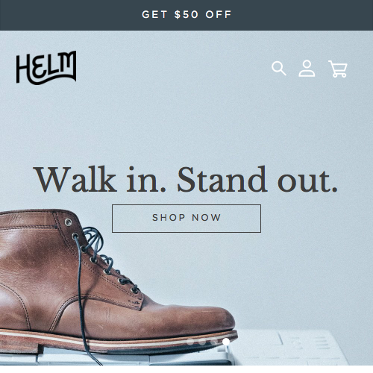
Task: Select the second carousel dot
Action: click(x=202, y=342)
